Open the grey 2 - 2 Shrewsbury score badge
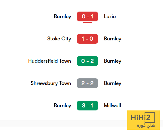The image size is (163, 133). 87,83
